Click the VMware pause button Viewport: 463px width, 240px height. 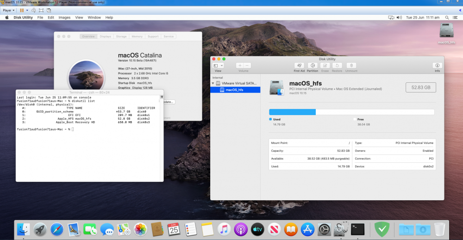click(x=22, y=10)
